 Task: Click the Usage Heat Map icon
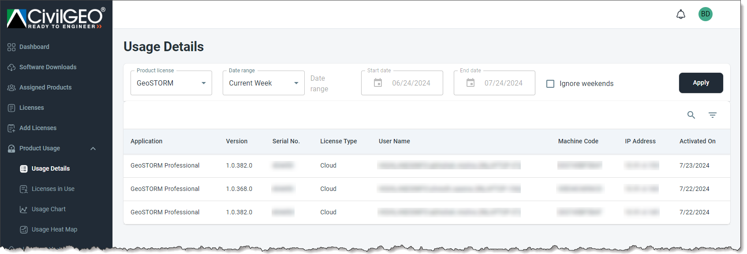pos(24,230)
